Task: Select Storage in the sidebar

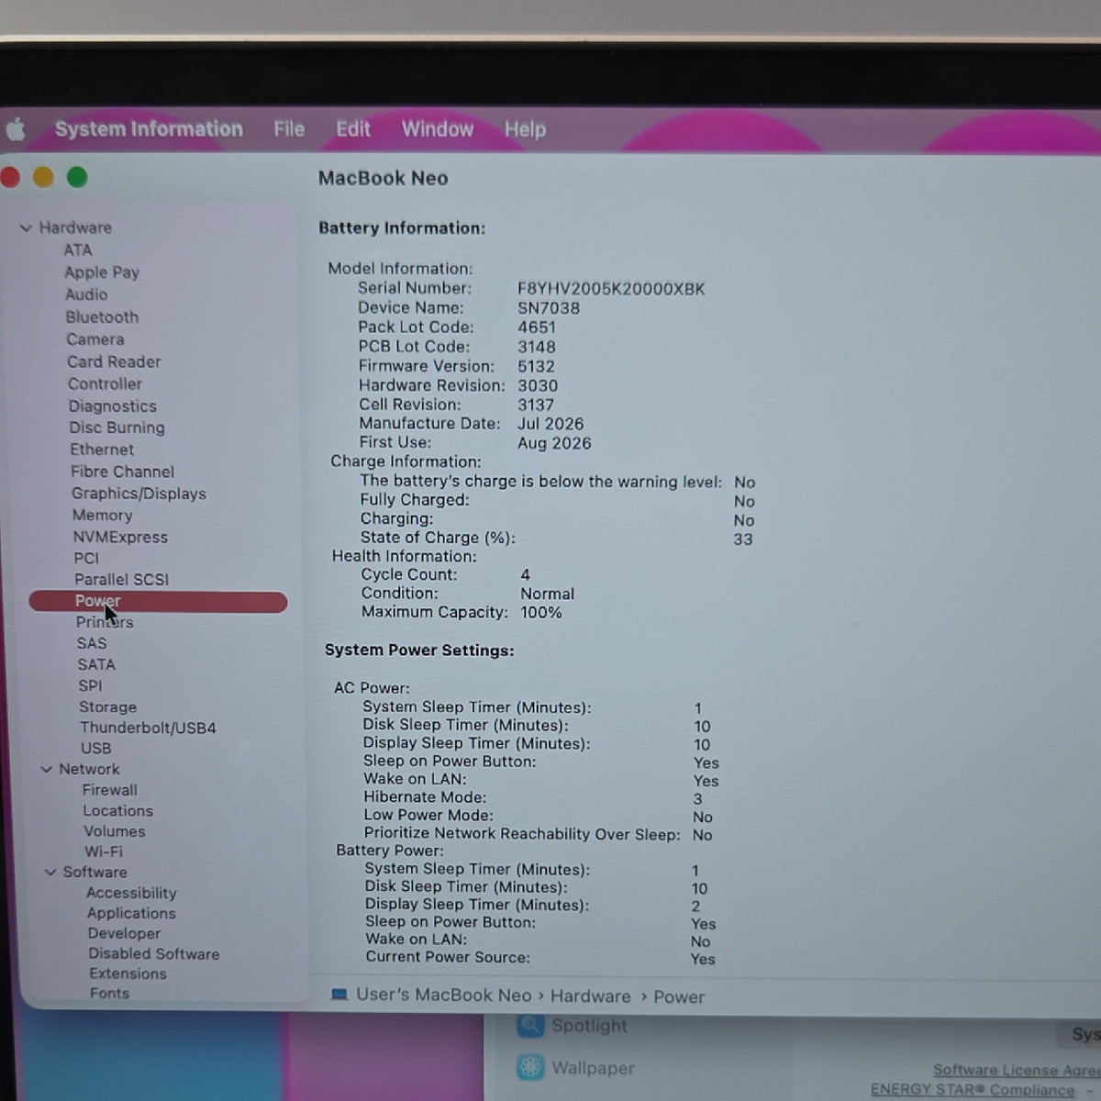Action: [107, 706]
